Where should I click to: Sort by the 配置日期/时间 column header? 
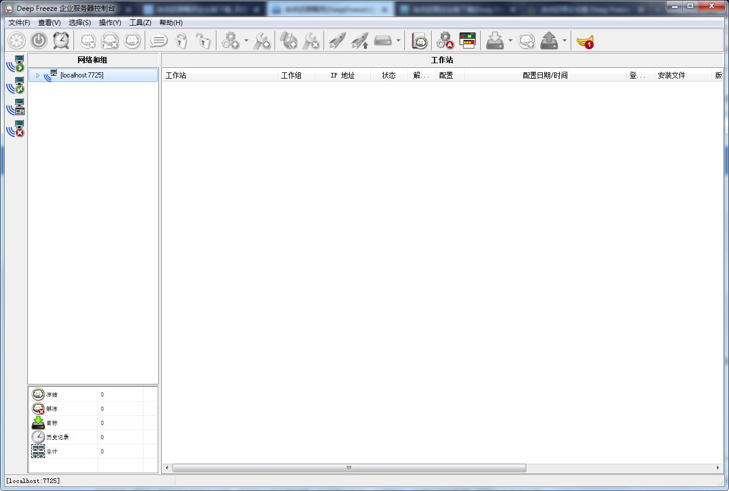click(545, 75)
